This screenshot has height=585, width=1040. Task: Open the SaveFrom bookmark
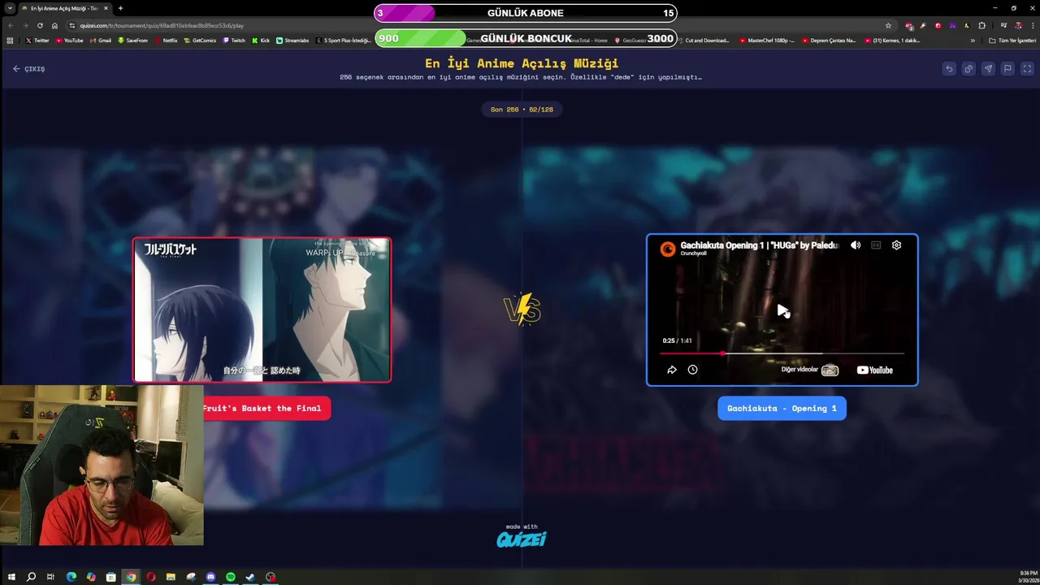click(x=133, y=40)
